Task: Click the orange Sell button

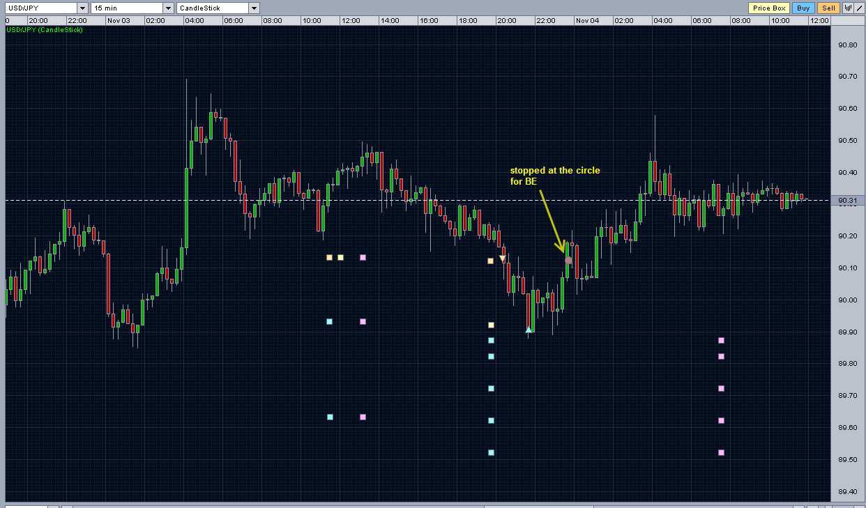Action: (x=828, y=8)
